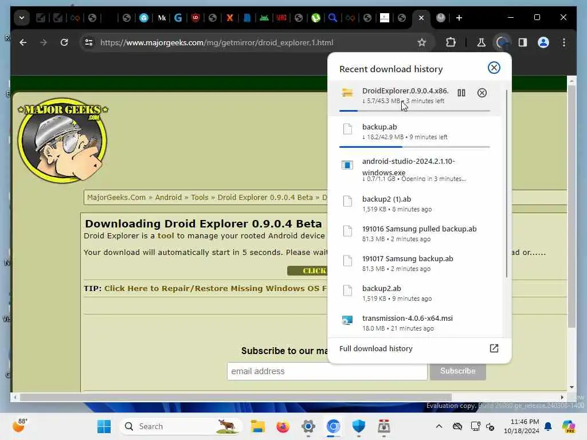Open the tab search dropdown arrow
Image resolution: width=587 pixels, height=440 pixels.
[22, 18]
